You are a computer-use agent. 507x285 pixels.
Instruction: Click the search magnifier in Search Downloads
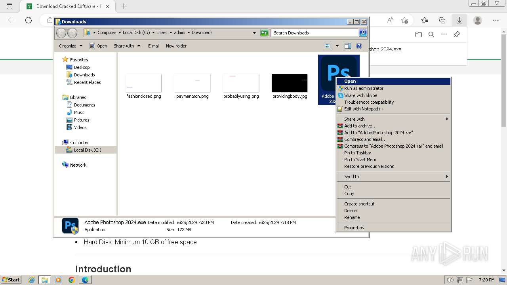tap(362, 33)
